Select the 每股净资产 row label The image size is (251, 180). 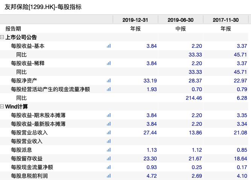tap(24, 81)
